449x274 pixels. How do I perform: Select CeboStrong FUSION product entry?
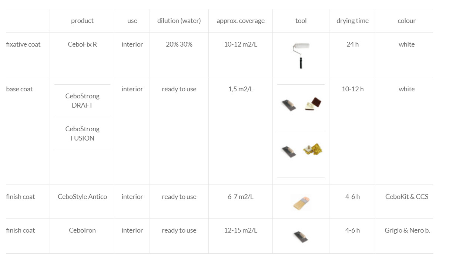pyautogui.click(x=82, y=133)
